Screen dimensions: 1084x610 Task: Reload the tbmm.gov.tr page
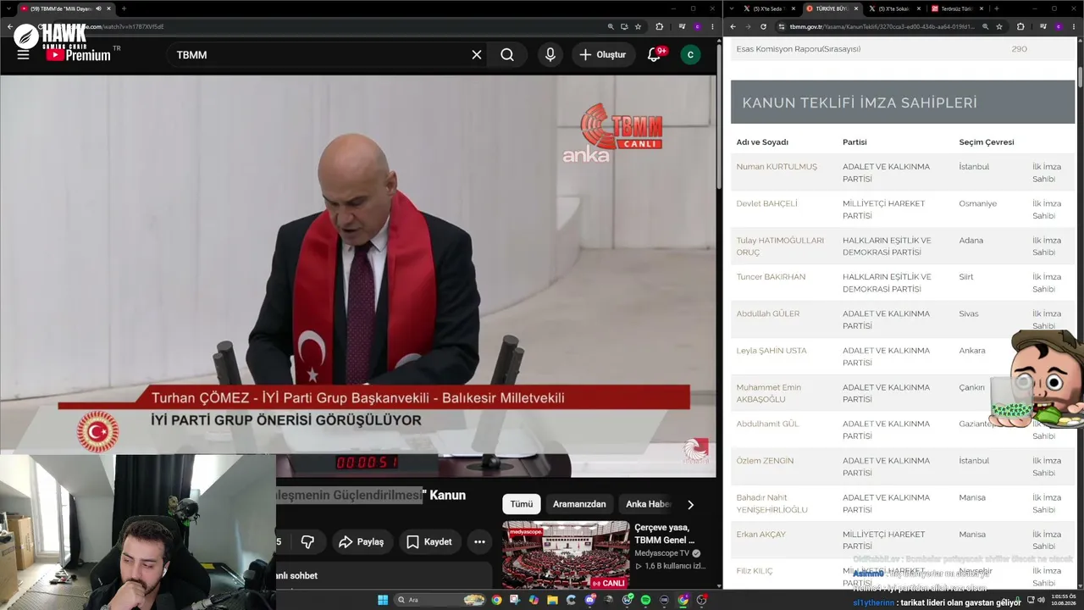click(763, 26)
